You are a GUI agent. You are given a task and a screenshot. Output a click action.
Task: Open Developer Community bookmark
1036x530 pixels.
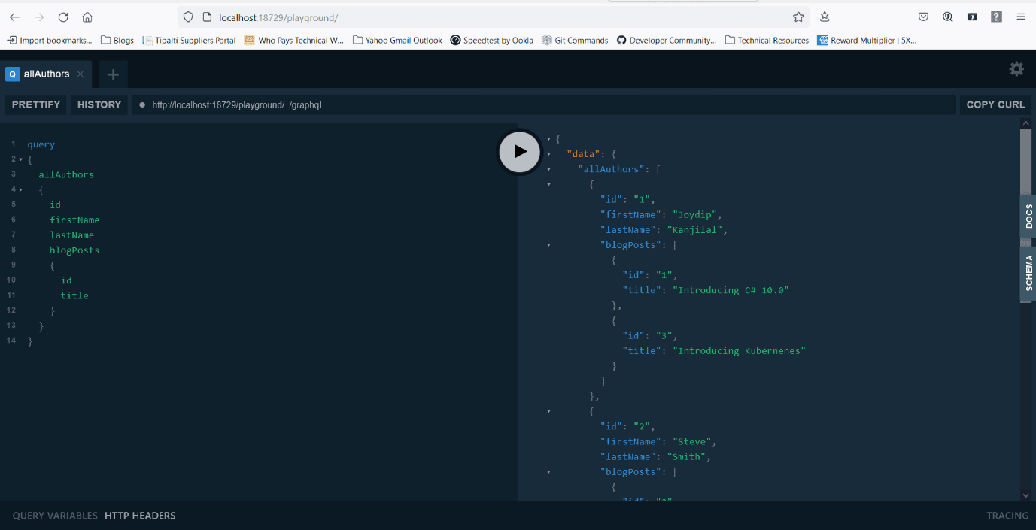667,41
